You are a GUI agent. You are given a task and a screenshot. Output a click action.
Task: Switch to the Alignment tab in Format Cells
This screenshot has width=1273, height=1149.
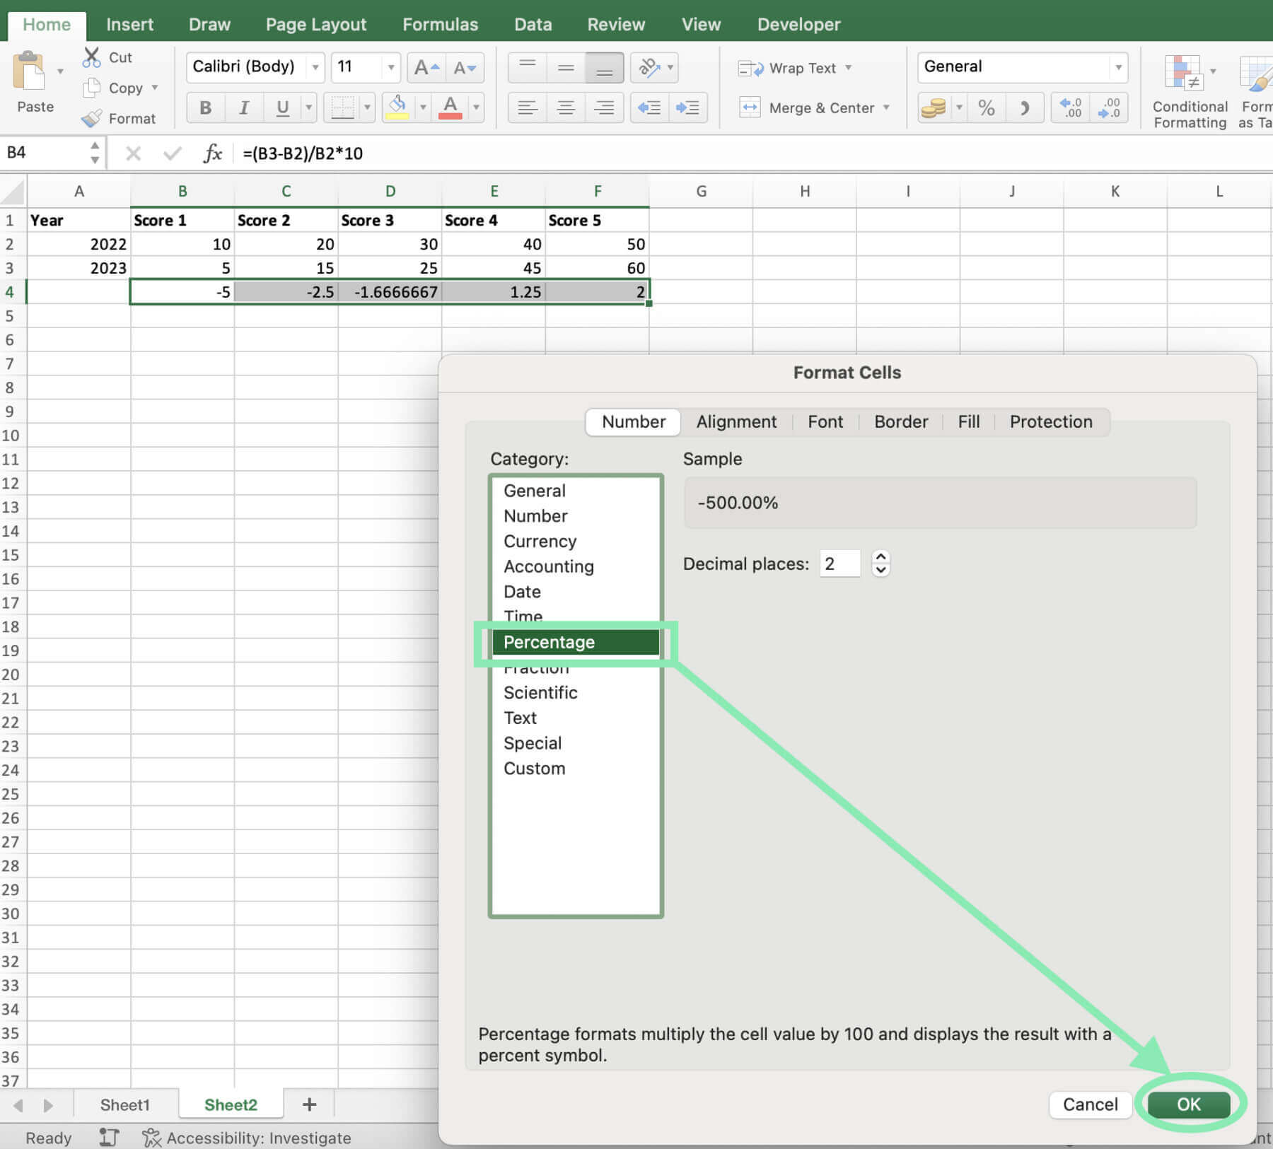[736, 421]
